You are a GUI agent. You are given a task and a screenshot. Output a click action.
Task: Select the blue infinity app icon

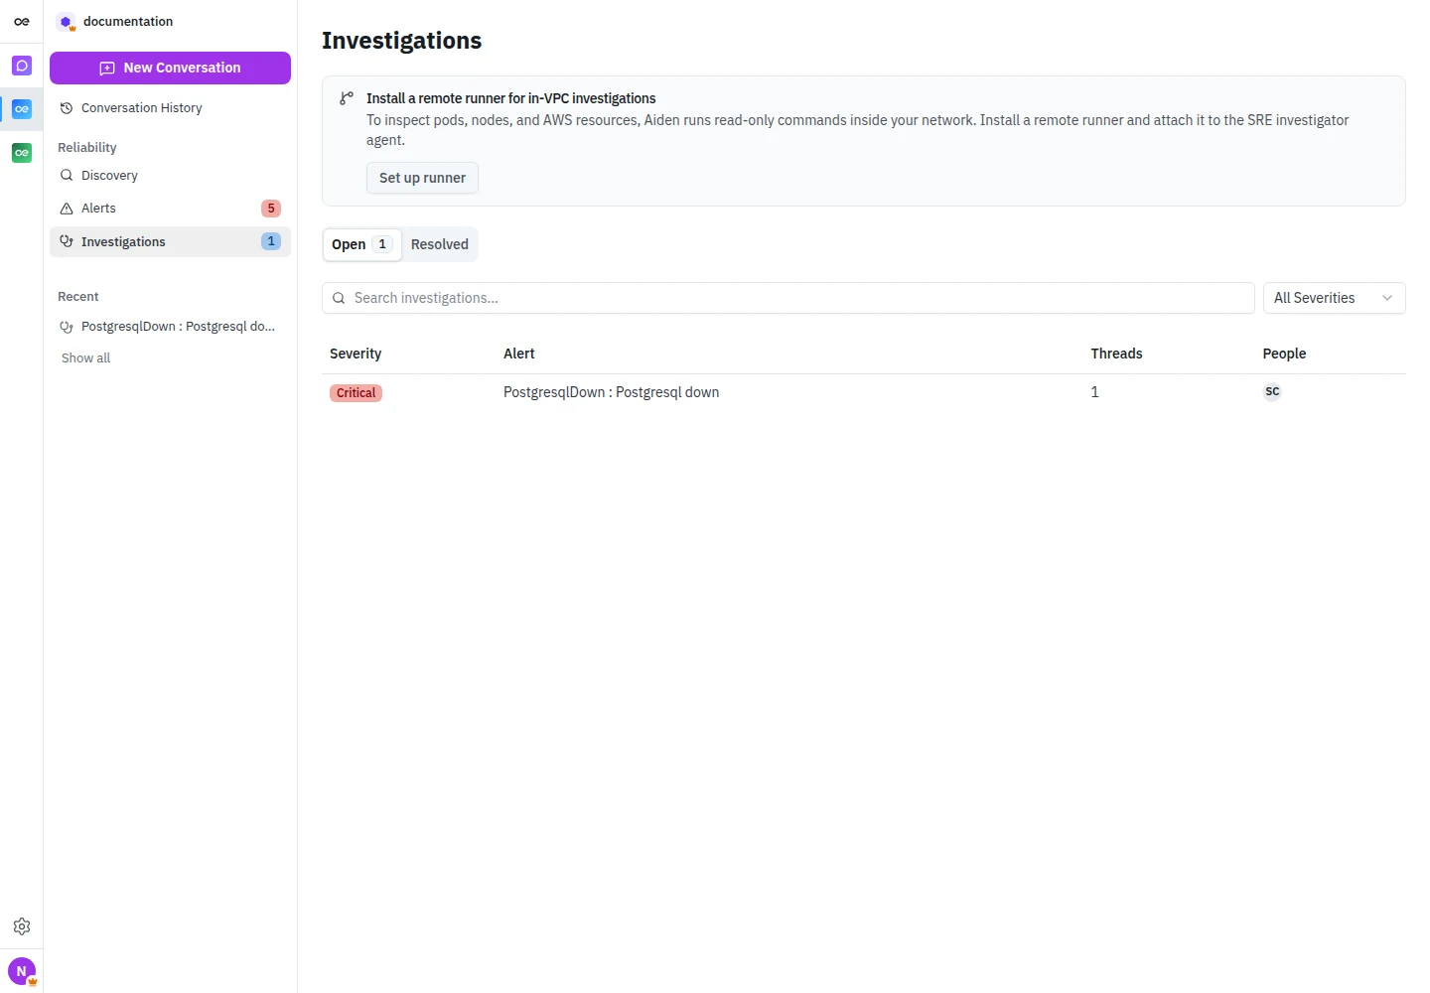coord(22,109)
